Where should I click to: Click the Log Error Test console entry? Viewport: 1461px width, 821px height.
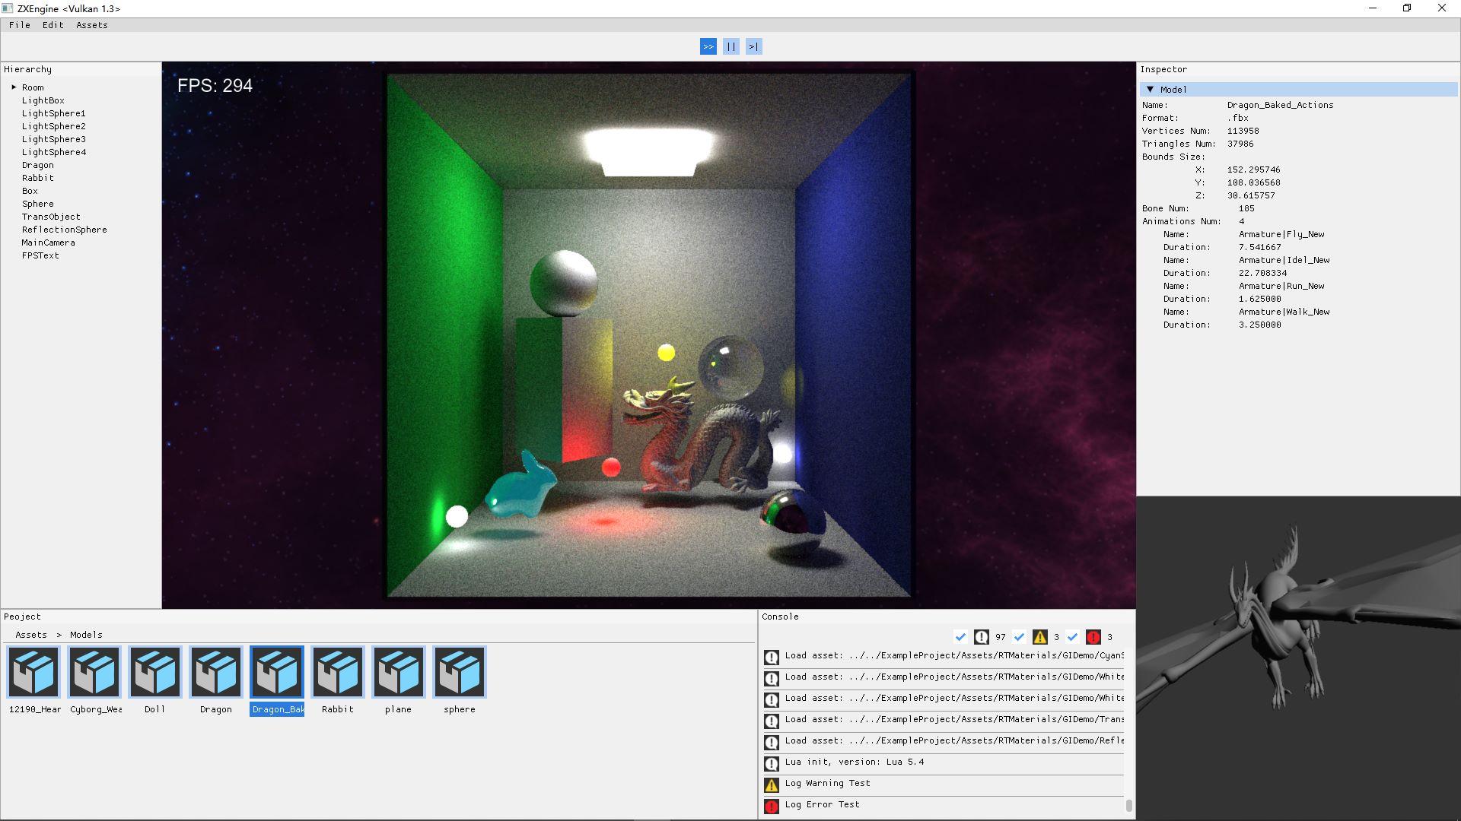pyautogui.click(x=822, y=804)
